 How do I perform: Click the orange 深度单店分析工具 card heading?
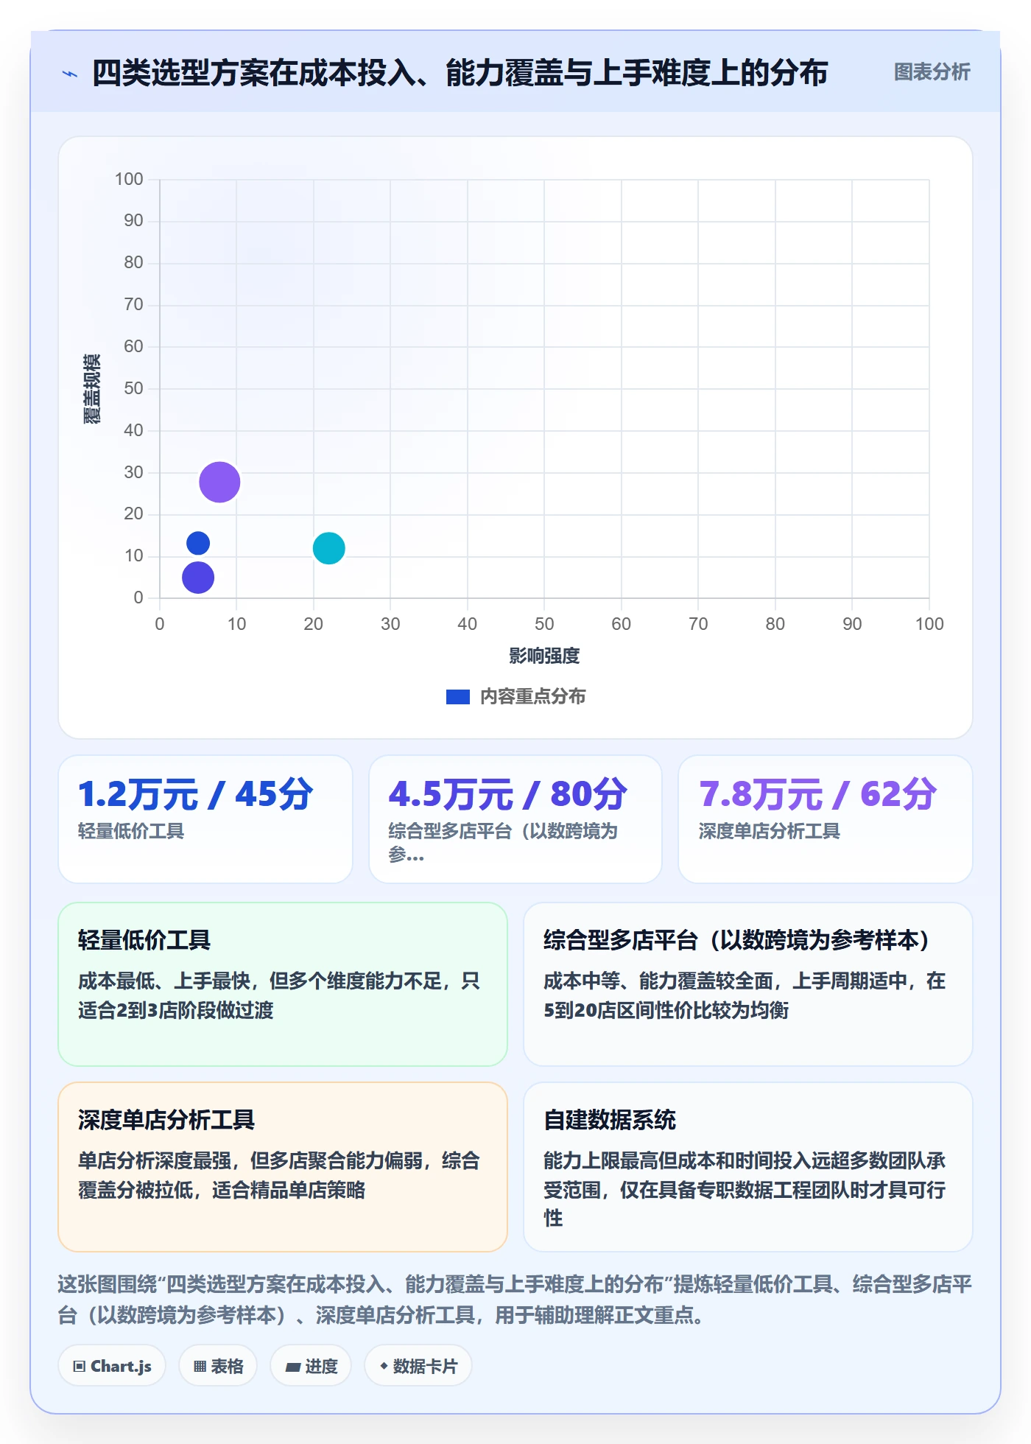tap(166, 1120)
